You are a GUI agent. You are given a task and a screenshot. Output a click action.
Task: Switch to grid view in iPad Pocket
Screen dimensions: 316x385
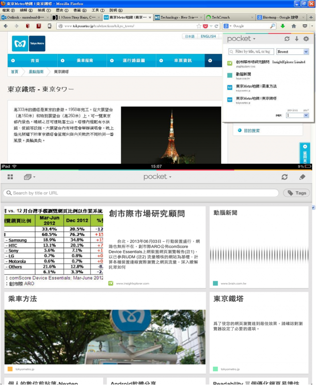[x=10, y=177]
